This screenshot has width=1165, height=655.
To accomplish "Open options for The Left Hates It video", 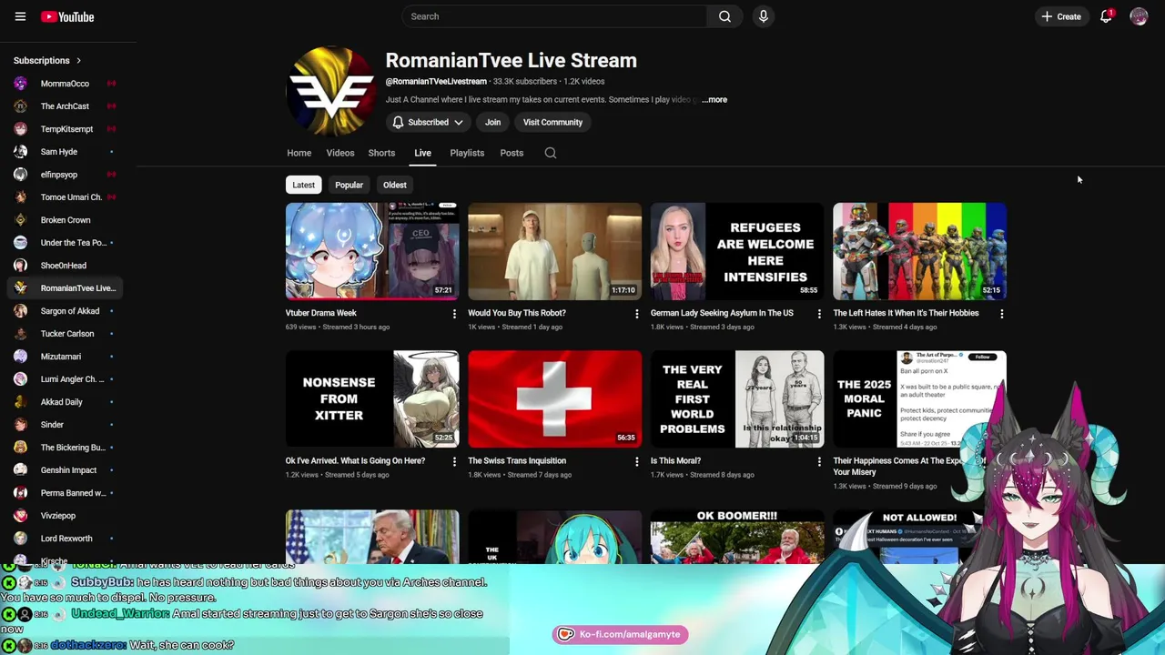I will (1001, 314).
